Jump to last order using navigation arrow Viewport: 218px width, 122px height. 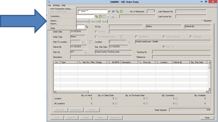tap(113, 11)
